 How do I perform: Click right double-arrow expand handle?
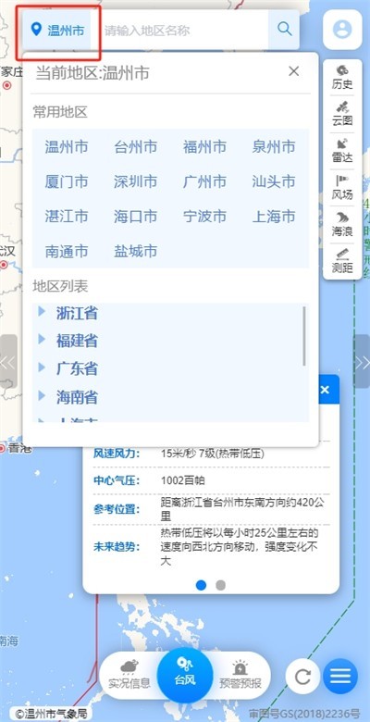click(x=362, y=361)
